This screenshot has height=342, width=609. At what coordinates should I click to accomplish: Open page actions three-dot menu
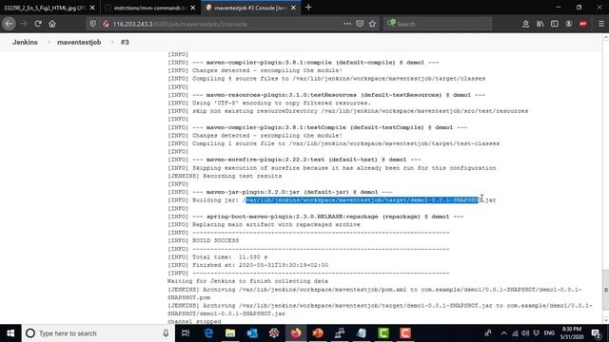[347, 24]
